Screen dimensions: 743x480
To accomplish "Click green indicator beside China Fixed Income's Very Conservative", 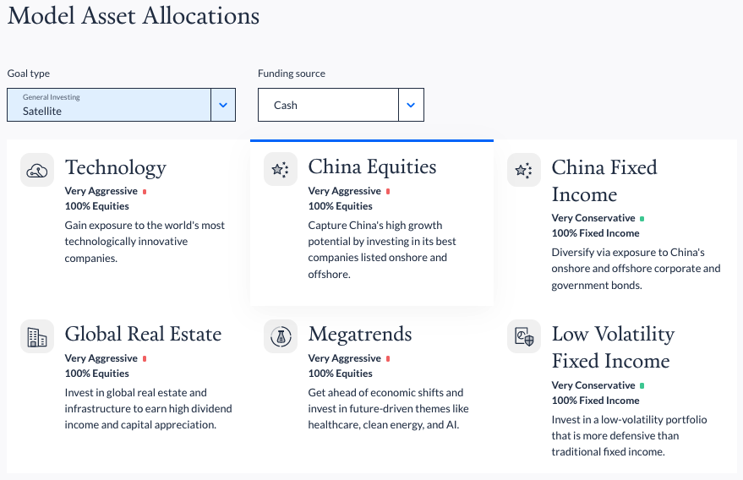I will 642,219.
